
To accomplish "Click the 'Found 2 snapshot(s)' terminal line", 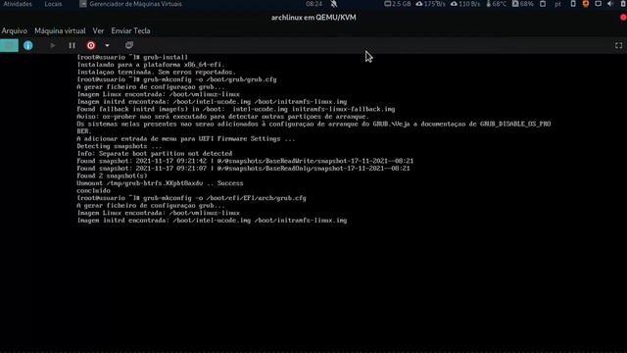I will tap(112, 176).
